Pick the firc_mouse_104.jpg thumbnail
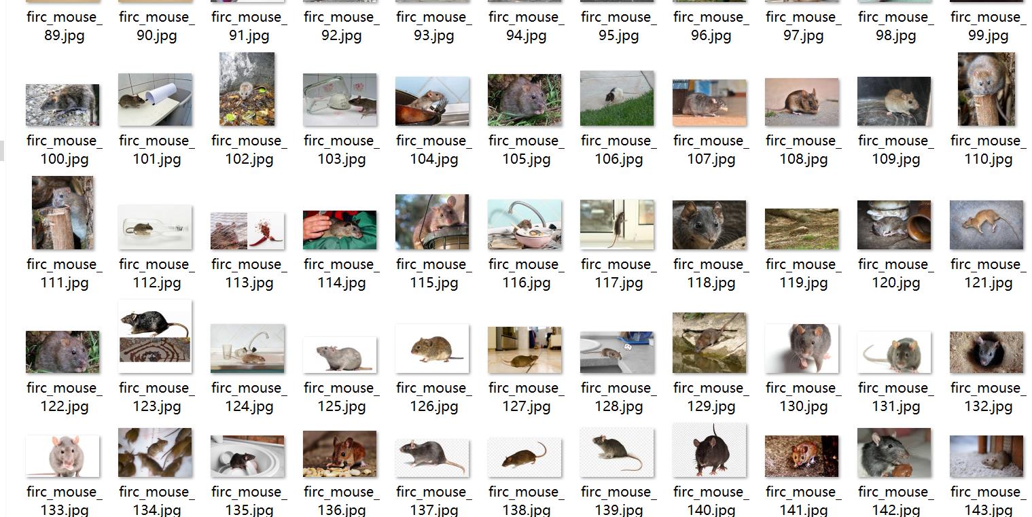 (x=432, y=101)
